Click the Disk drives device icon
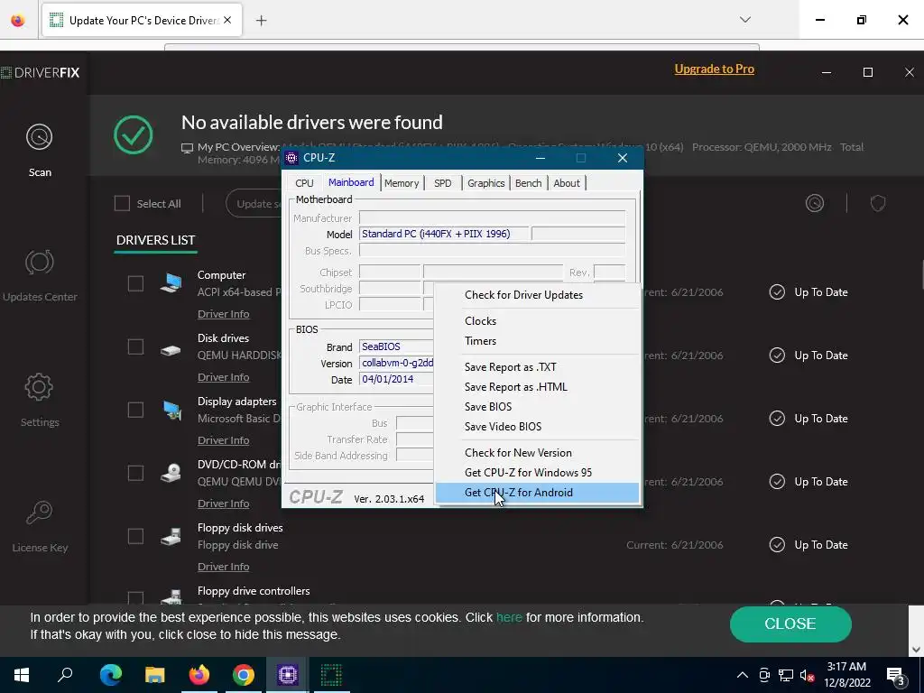Viewport: 924px width, 693px height. tap(171, 350)
